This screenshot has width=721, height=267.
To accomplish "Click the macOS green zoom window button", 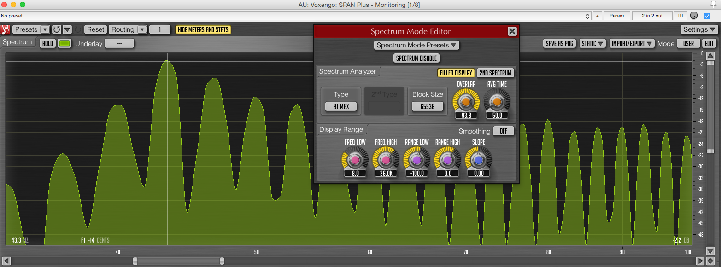I will (23, 5).
